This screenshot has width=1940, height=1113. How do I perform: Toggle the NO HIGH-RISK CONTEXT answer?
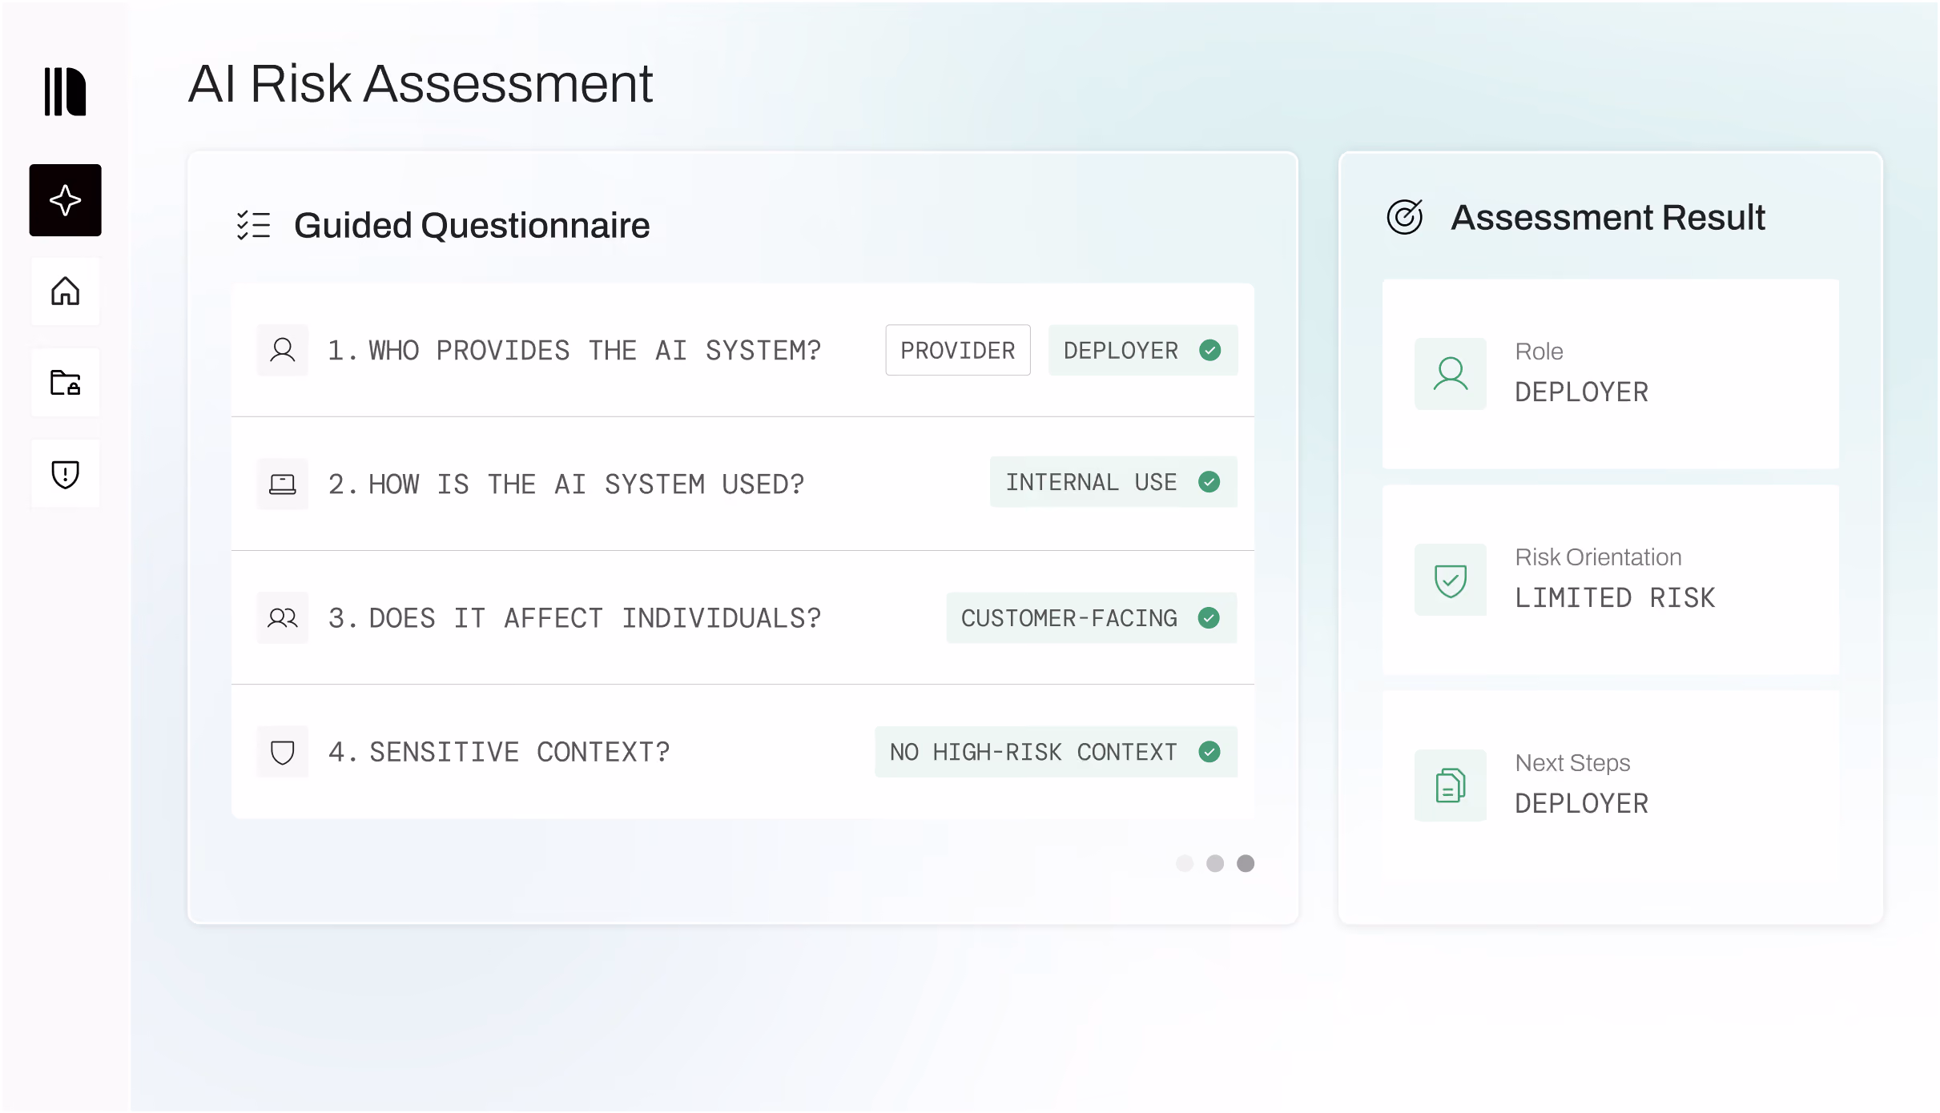[1056, 752]
